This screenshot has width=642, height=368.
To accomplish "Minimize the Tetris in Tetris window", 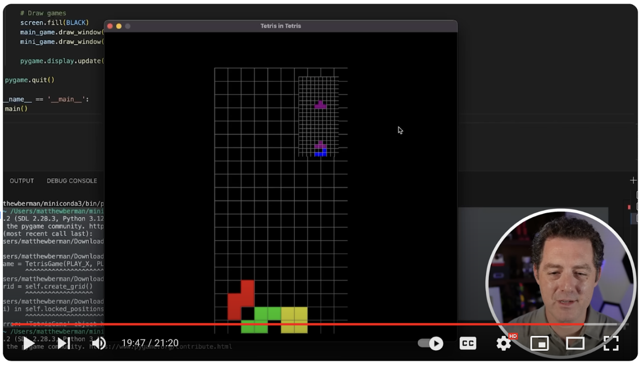I will tap(119, 26).
